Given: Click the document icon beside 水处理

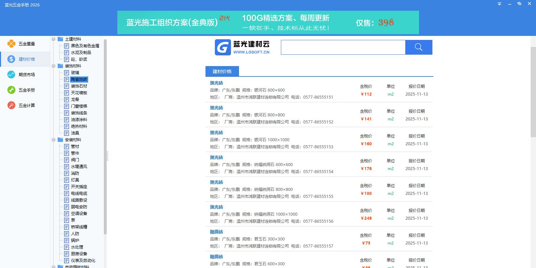Looking at the screenshot, I should [66, 247].
